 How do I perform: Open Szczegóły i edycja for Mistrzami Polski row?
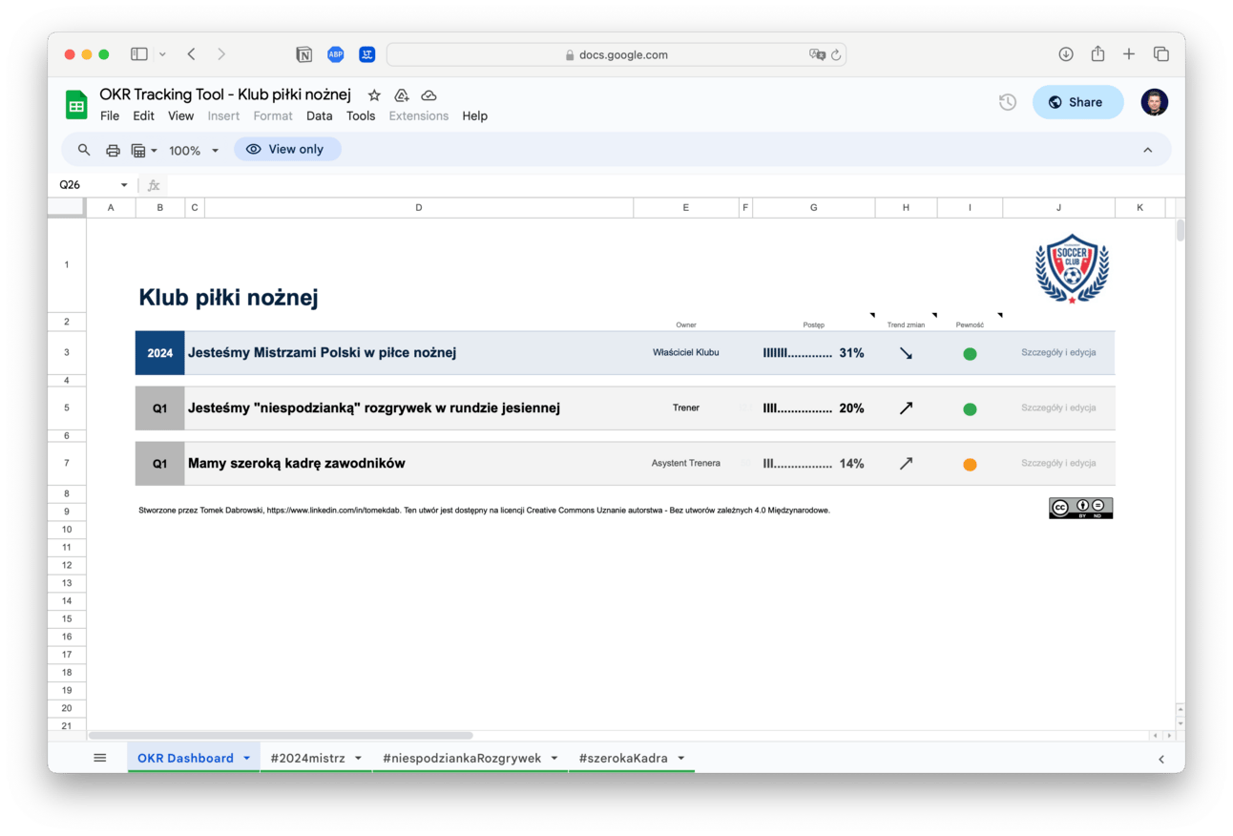(1058, 352)
